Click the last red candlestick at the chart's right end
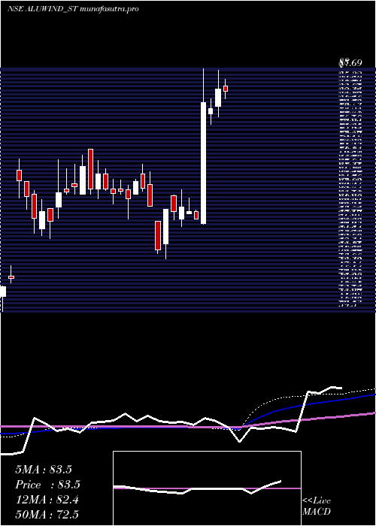This screenshot has width=376, height=526. click(x=226, y=88)
